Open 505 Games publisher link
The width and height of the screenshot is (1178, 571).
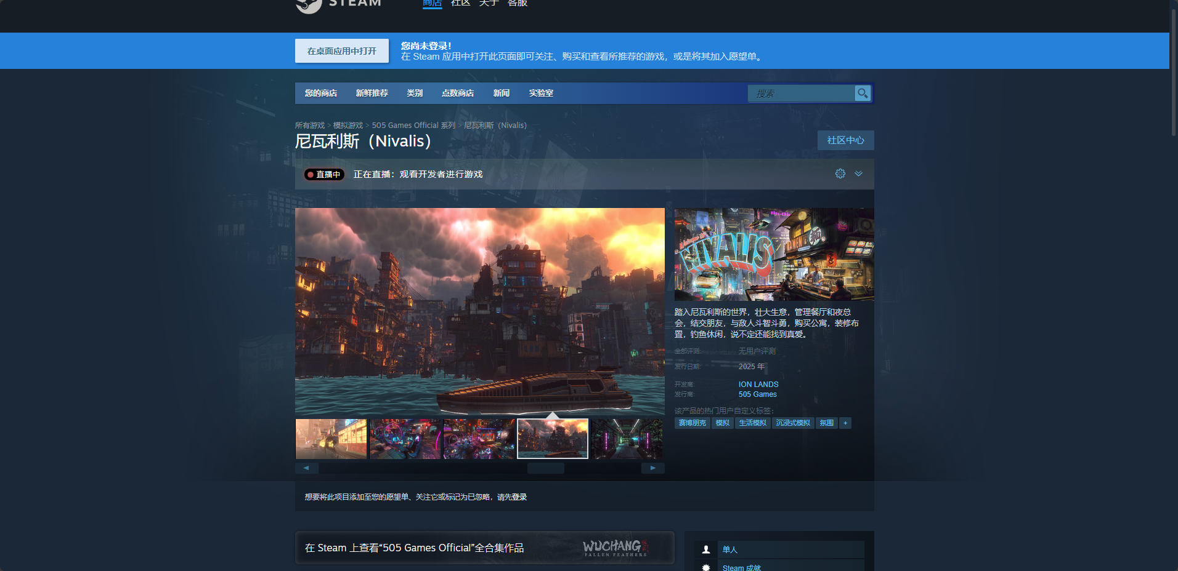coord(758,394)
